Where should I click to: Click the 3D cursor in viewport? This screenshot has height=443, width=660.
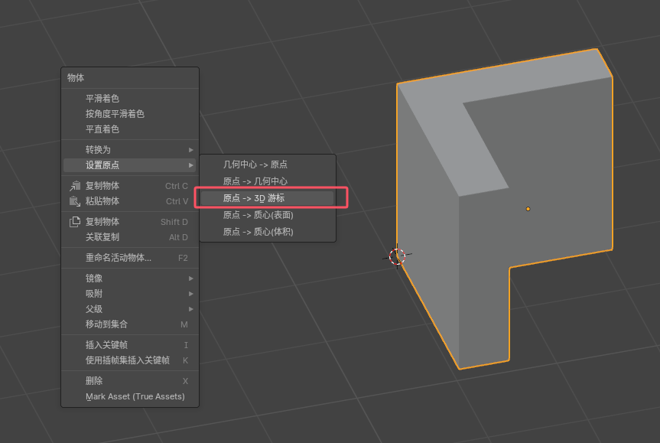(397, 256)
